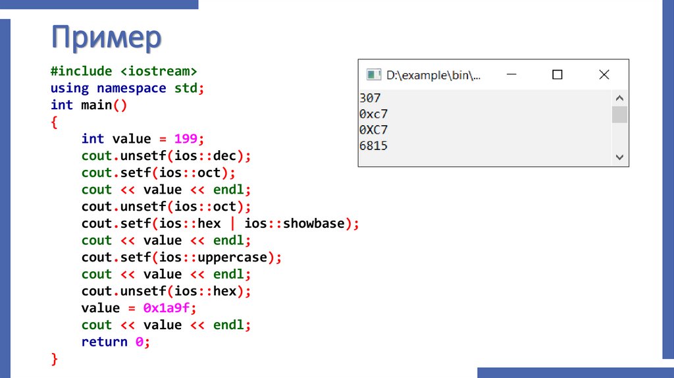Click the #include <iostream> line
This screenshot has width=674, height=378.
tap(124, 71)
